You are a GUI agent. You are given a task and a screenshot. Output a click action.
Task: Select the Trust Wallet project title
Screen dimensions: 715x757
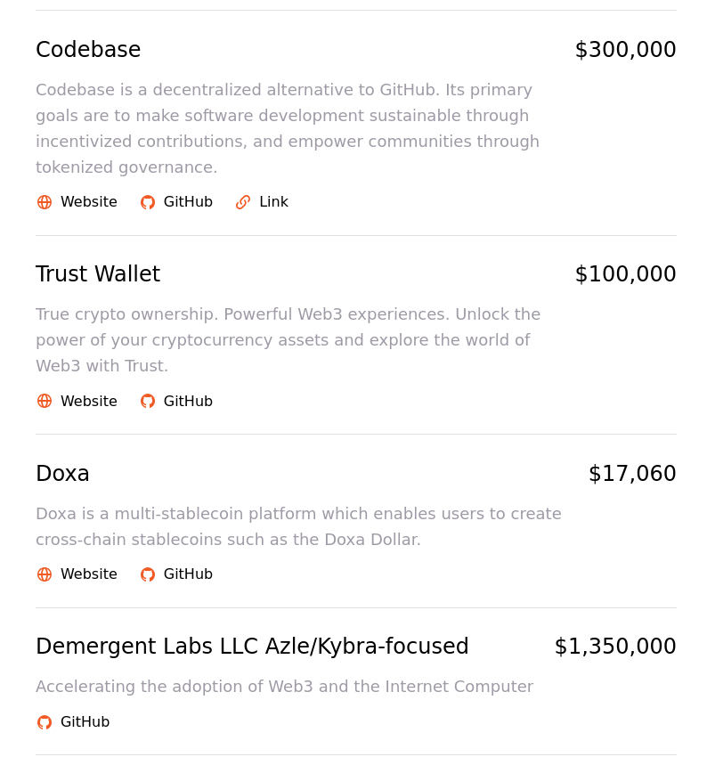(98, 274)
